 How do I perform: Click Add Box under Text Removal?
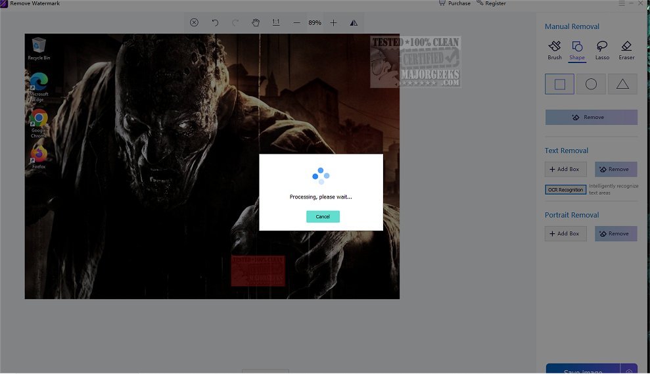pyautogui.click(x=565, y=169)
